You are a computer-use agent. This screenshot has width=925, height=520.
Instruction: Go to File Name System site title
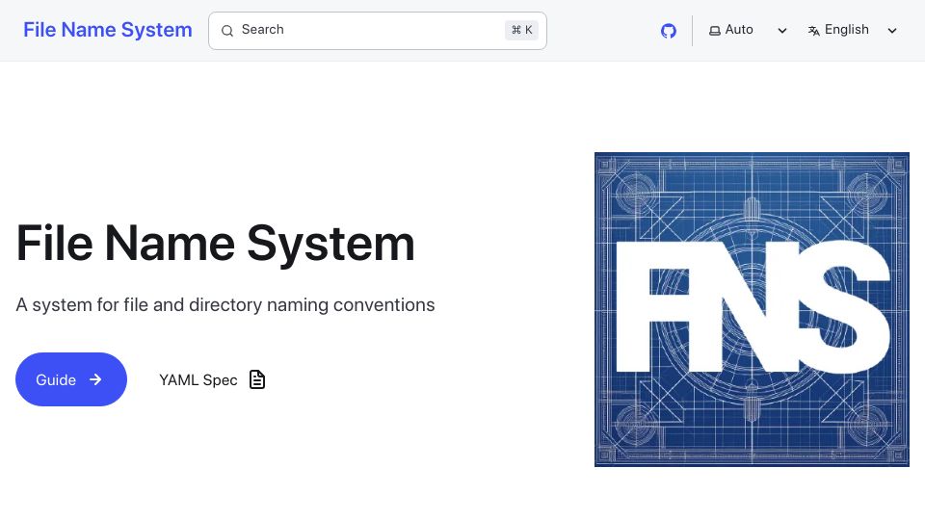(x=107, y=30)
